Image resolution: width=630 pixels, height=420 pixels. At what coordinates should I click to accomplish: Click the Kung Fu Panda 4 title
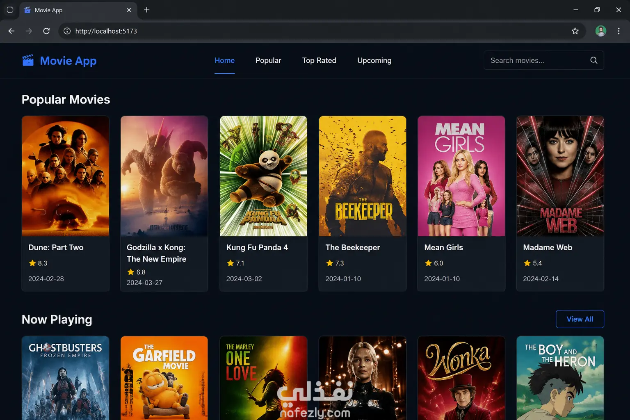pyautogui.click(x=257, y=247)
